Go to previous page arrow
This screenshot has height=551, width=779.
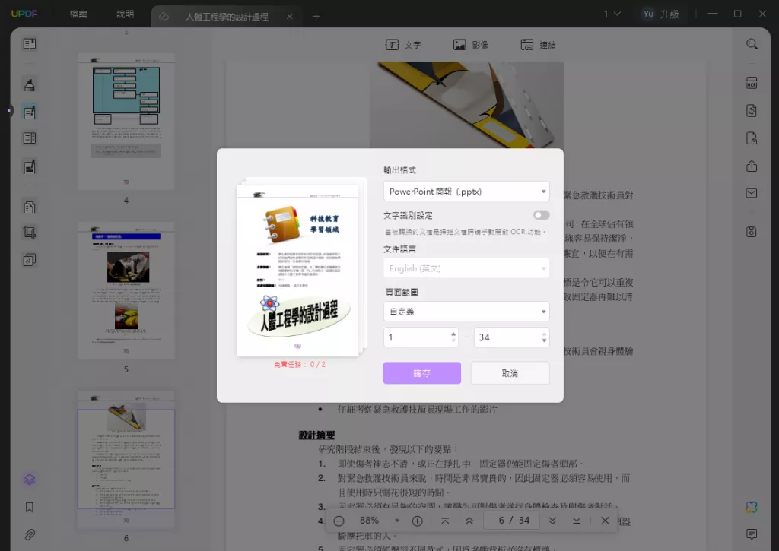tap(469, 521)
